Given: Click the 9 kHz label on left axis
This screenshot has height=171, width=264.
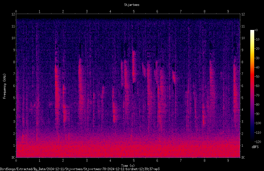Looking at the screenshot, I should (x=14, y=50).
